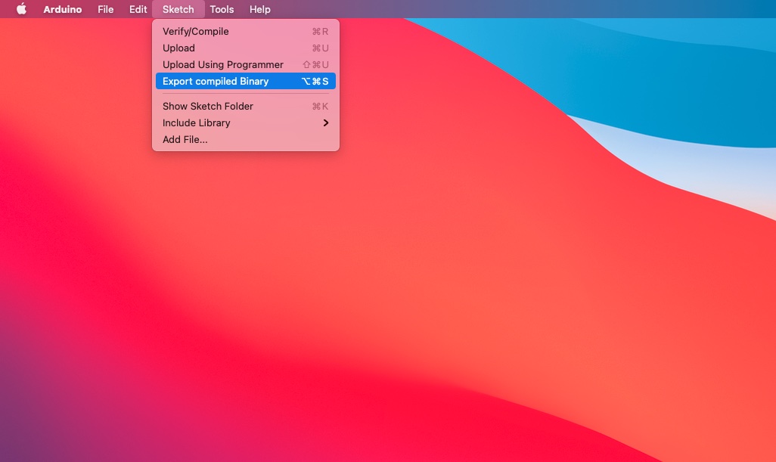Choose Show Sketch Folder
Image resolution: width=776 pixels, height=462 pixels.
(x=207, y=107)
